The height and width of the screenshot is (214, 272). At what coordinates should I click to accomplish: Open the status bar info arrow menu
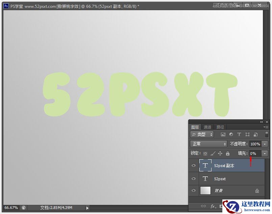[87, 208]
